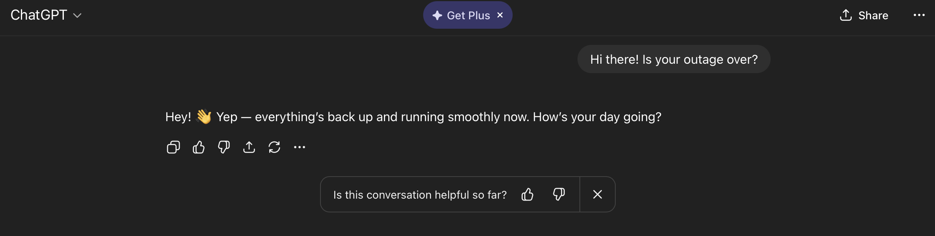Screen dimensions: 935x236
Task: Click the sparkle icon on Get Plus
Action: pos(437,15)
